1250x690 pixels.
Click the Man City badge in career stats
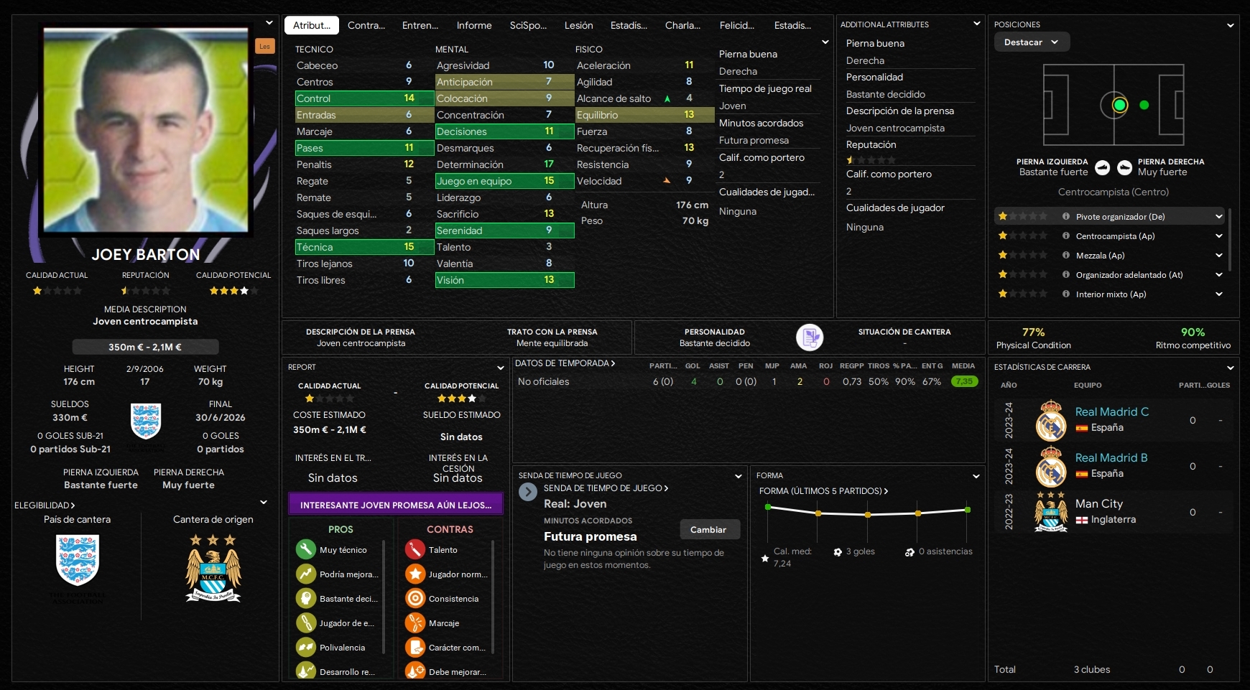(1051, 512)
